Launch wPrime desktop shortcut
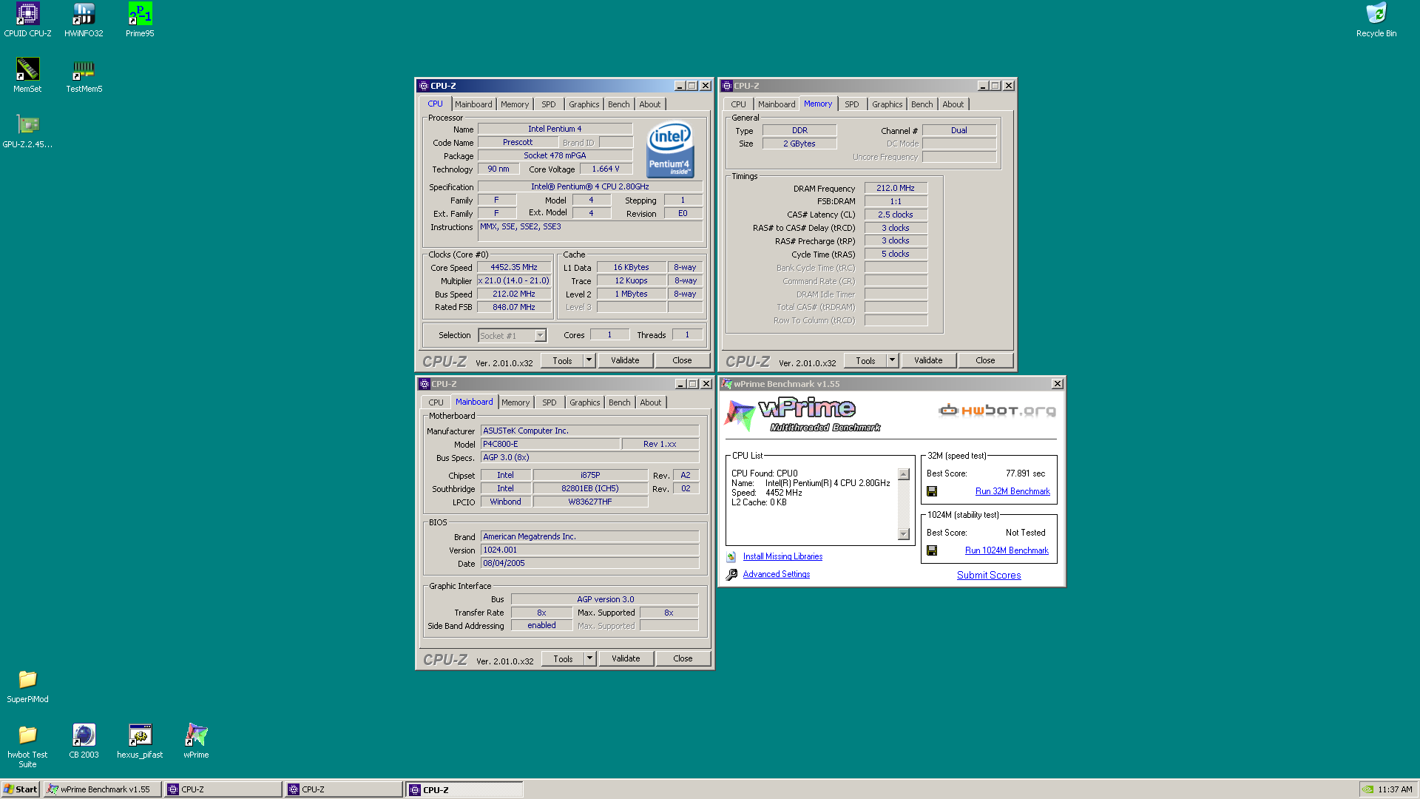Screen dimensions: 1420x799 click(196, 741)
